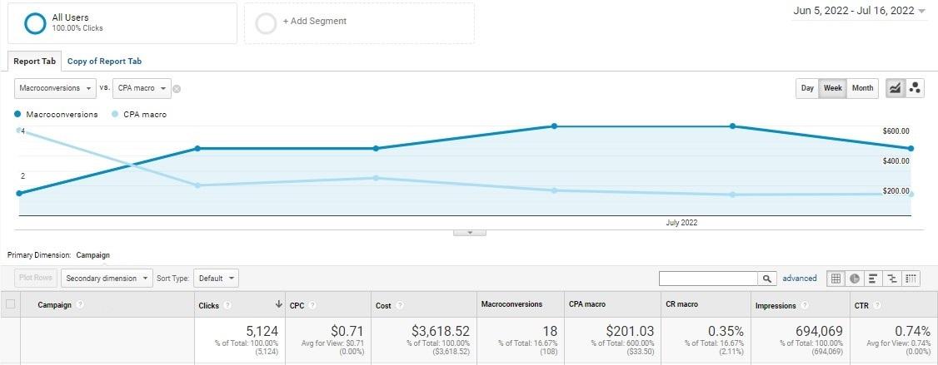Click the table search input field
Viewport: 938px width, 365px height.
click(x=709, y=279)
